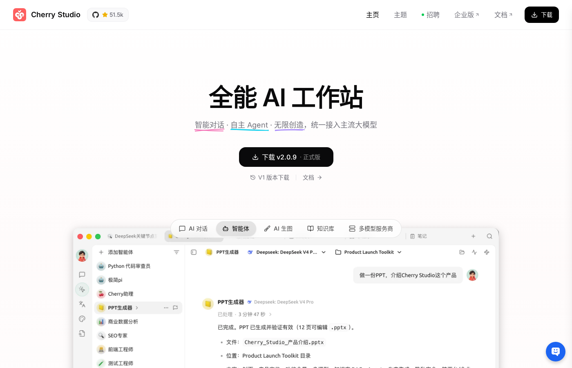Open the 文档 link below download button

313,177
